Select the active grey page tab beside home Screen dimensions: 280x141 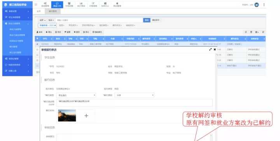pos(52,11)
